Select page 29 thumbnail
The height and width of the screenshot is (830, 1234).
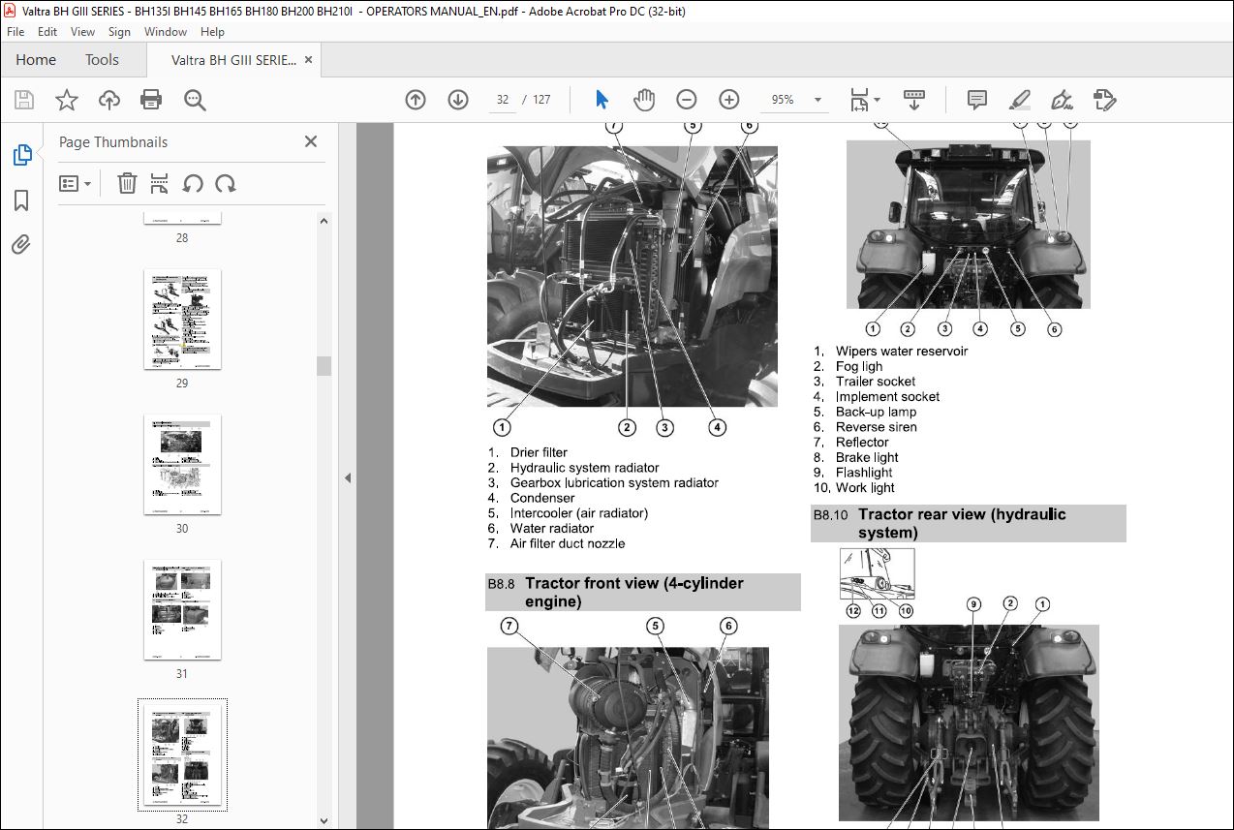point(182,319)
